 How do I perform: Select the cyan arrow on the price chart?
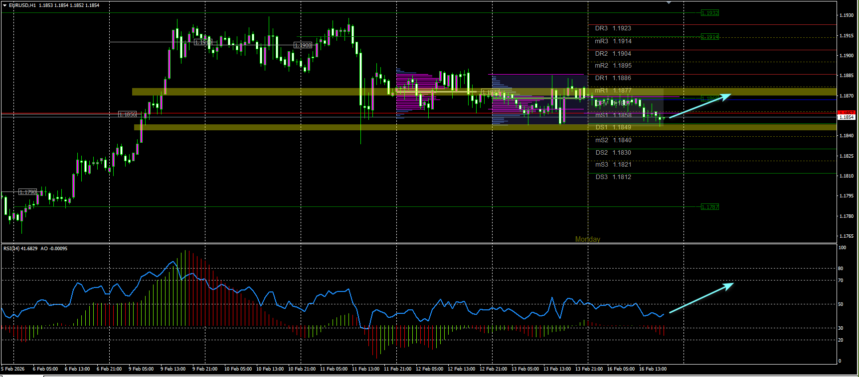[x=700, y=106]
